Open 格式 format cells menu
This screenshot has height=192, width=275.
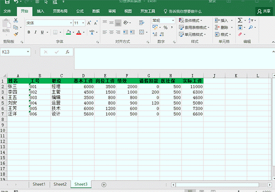223,34
